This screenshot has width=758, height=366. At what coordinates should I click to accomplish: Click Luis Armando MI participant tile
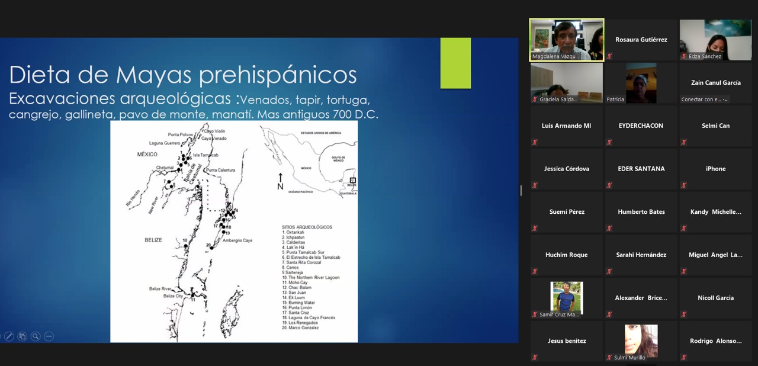(567, 126)
